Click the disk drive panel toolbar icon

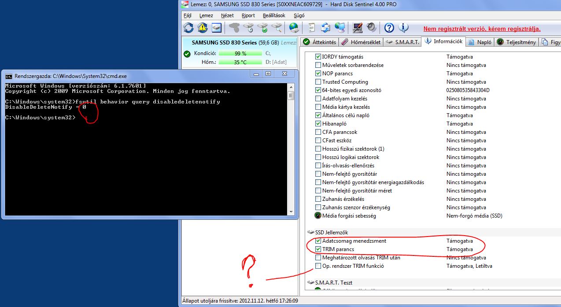pyautogui.click(x=216, y=28)
